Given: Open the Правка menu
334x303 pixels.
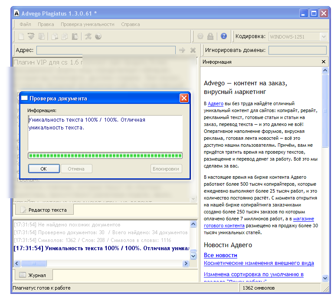Looking at the screenshot, I should coord(46,24).
